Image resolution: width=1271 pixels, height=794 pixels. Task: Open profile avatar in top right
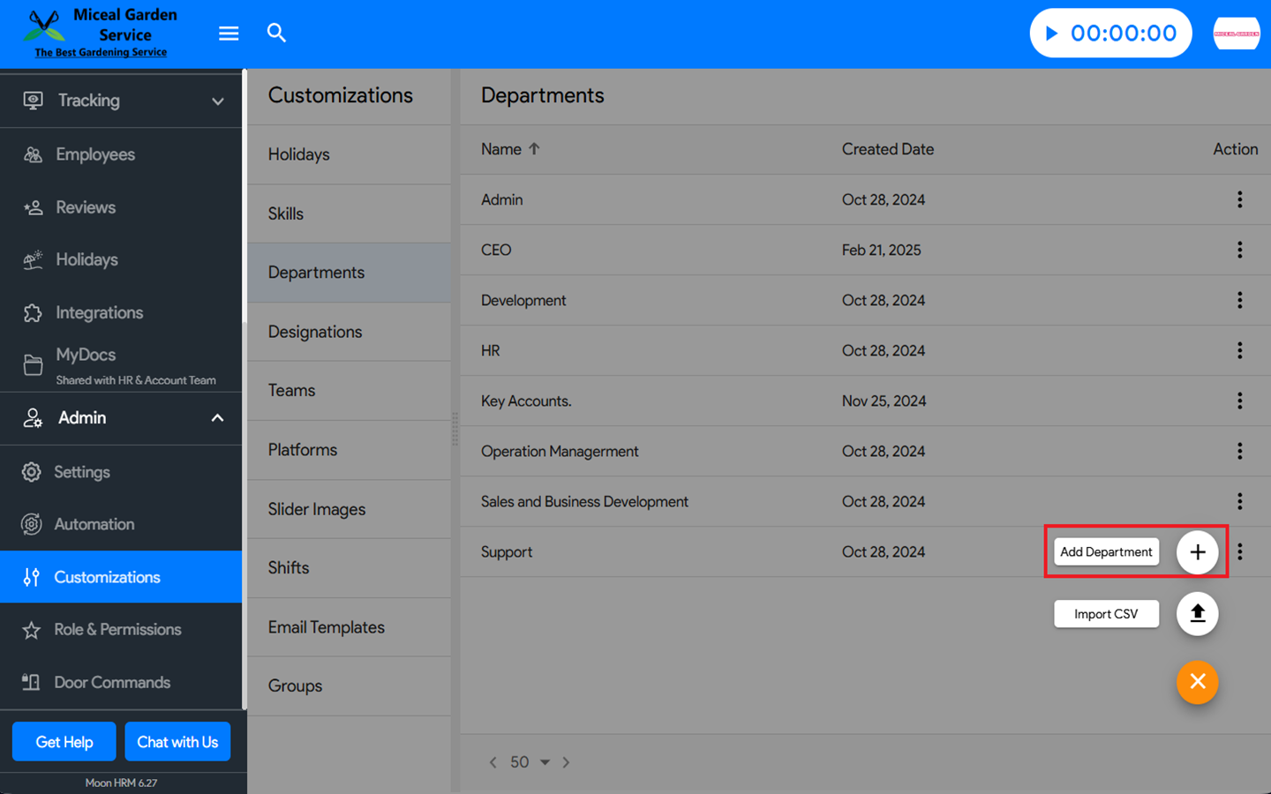coord(1236,34)
